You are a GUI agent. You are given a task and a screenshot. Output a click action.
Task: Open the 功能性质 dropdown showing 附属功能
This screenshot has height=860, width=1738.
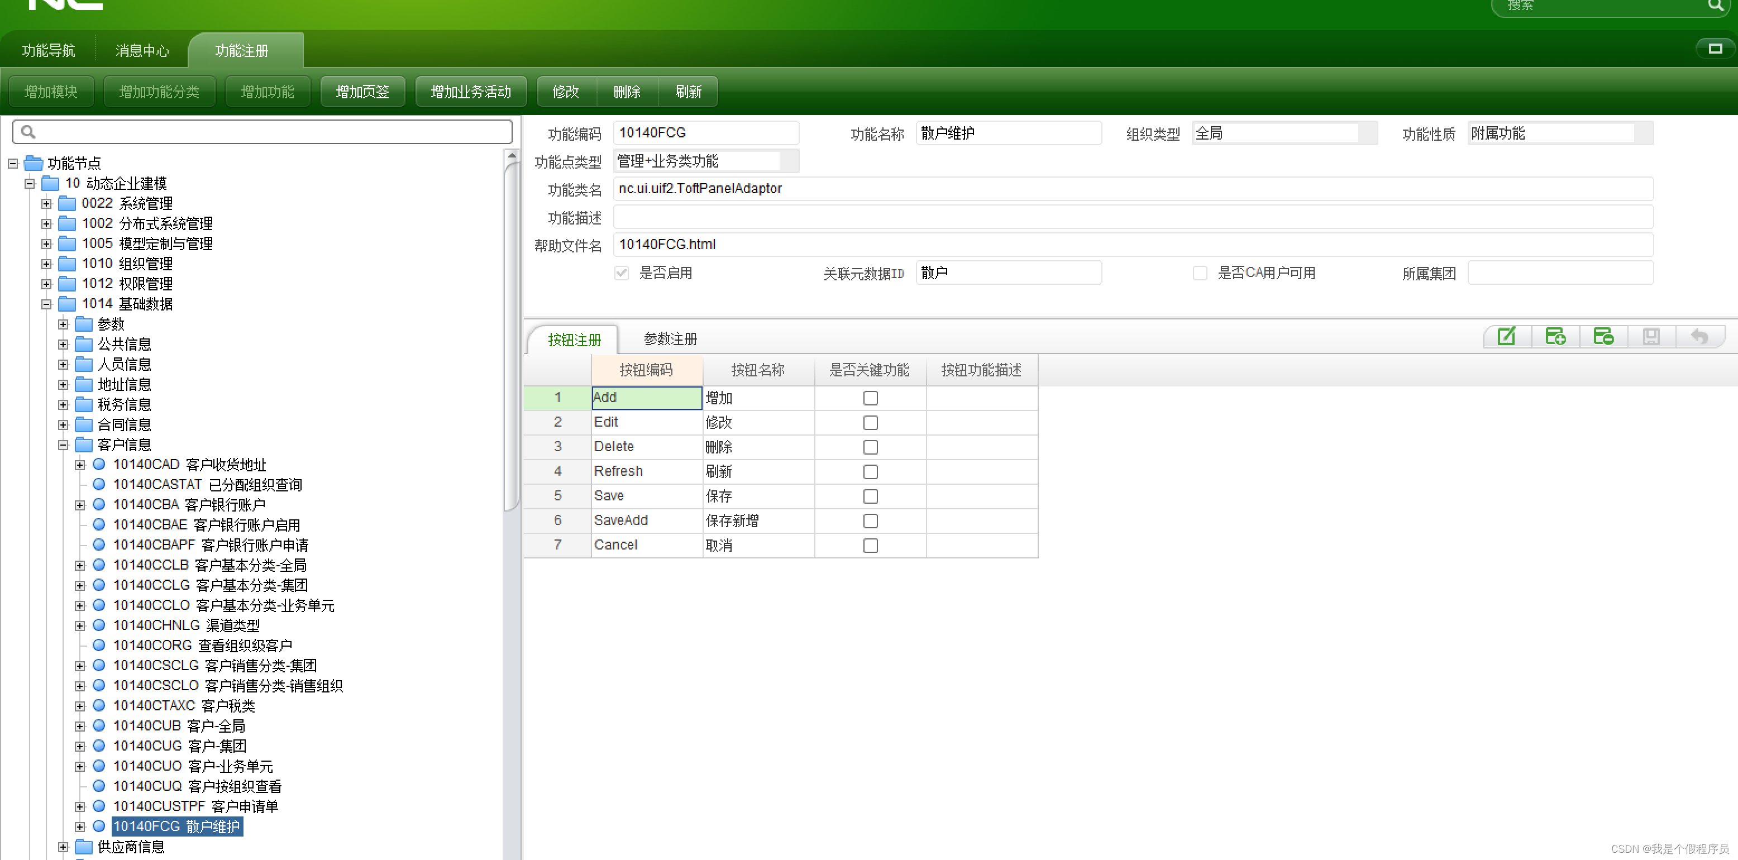click(1560, 133)
